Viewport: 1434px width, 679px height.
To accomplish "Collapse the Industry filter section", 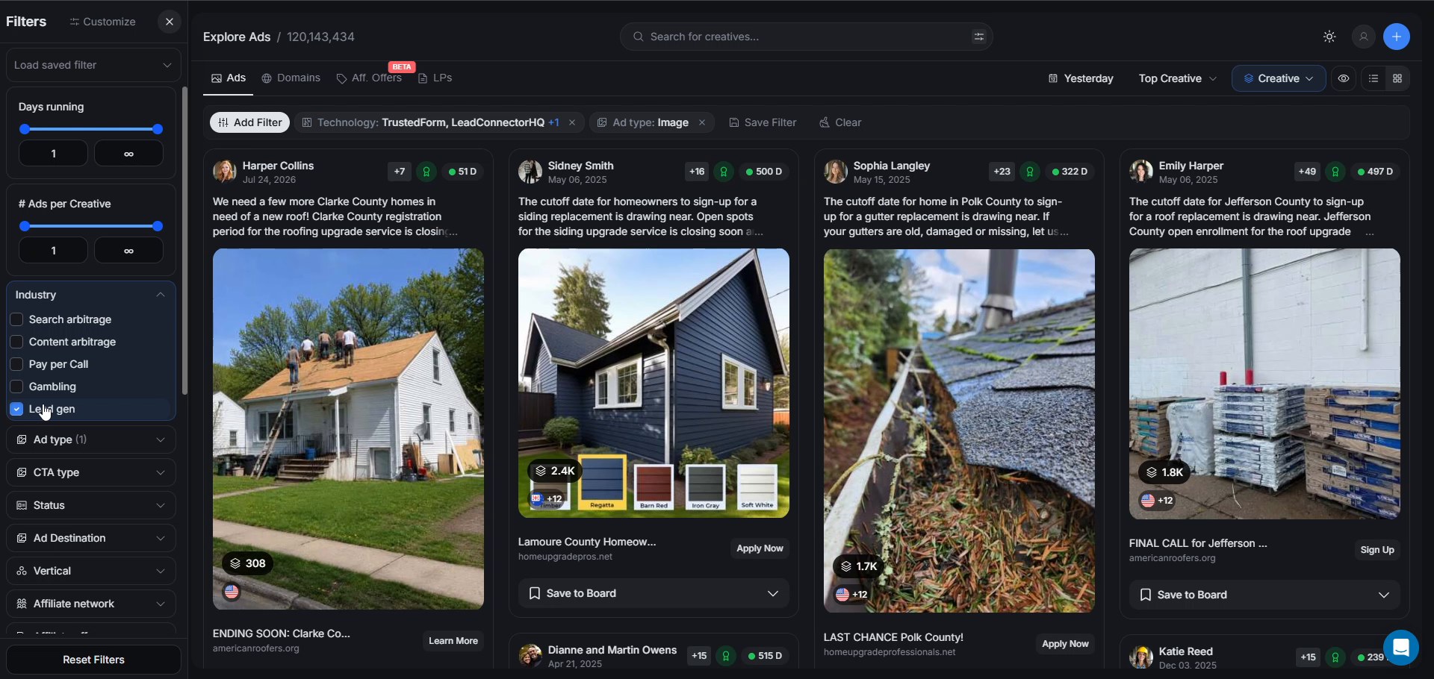I will (91, 295).
